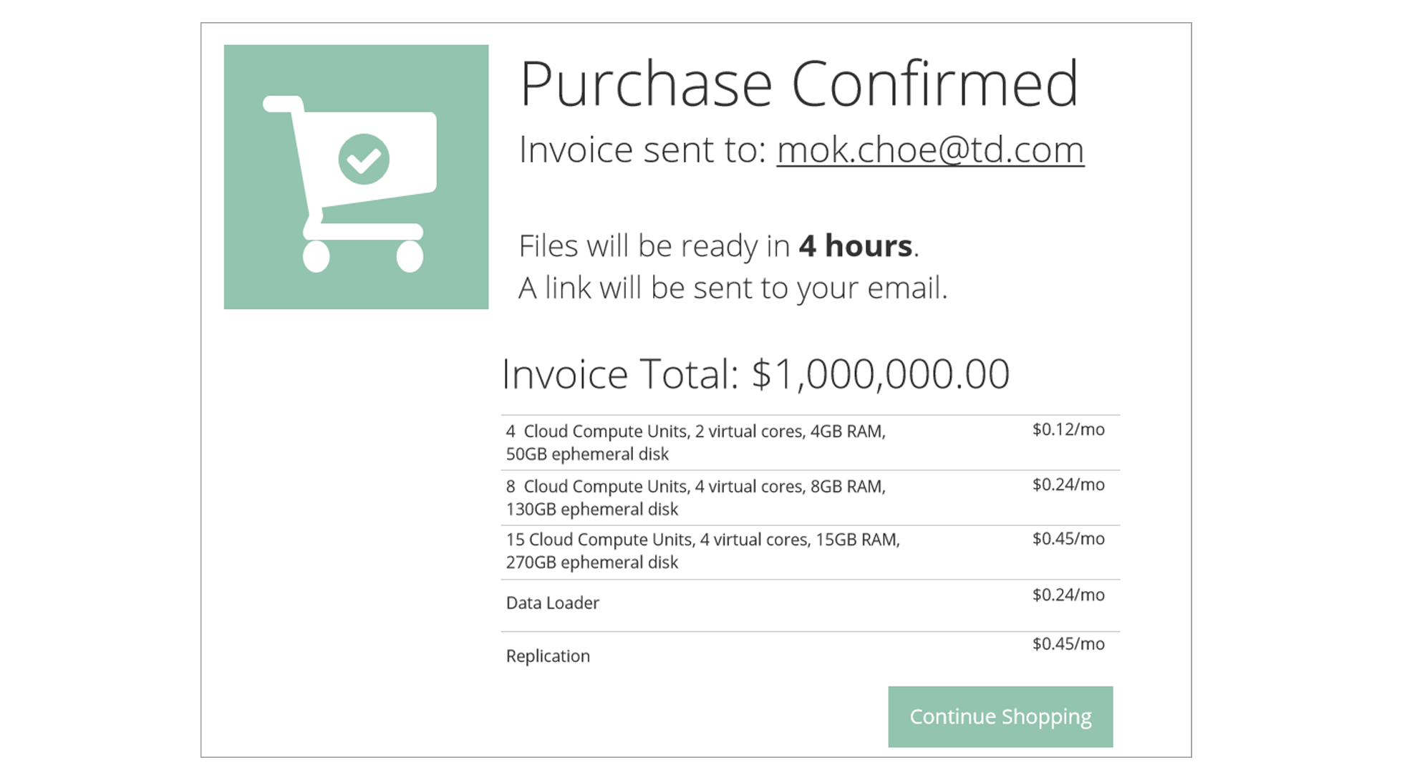Select the Replication line item
1402x780 pixels.
(548, 656)
